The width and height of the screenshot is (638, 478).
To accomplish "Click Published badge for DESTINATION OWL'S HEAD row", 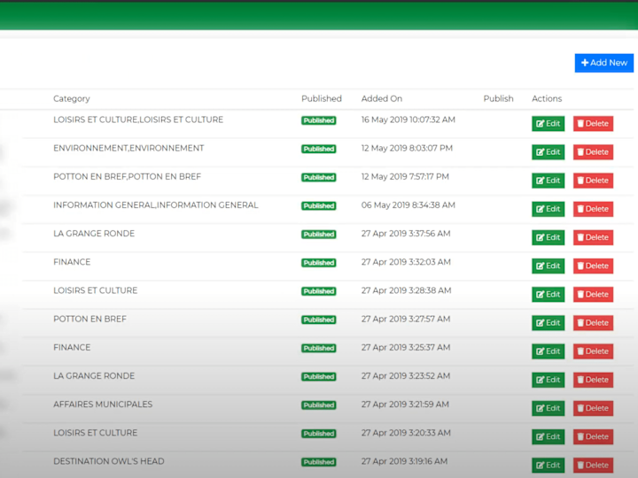I will click(319, 462).
